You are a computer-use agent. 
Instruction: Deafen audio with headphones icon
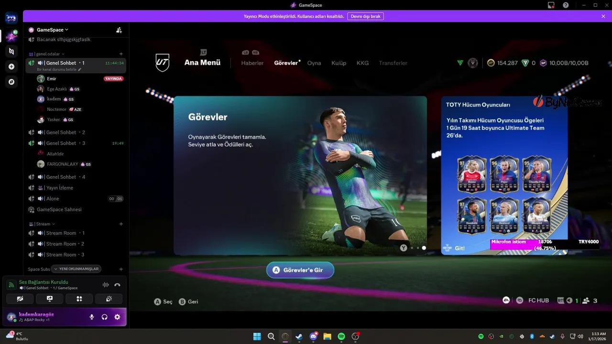pos(105,317)
